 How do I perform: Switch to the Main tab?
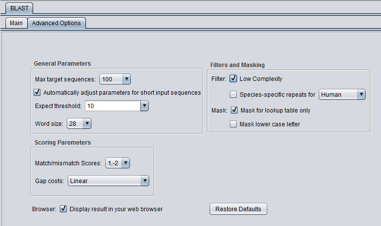16,23
